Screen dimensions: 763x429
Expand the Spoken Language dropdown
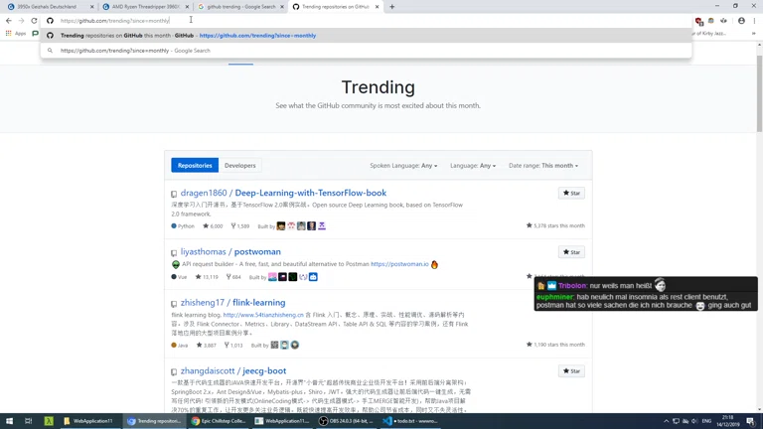point(403,166)
